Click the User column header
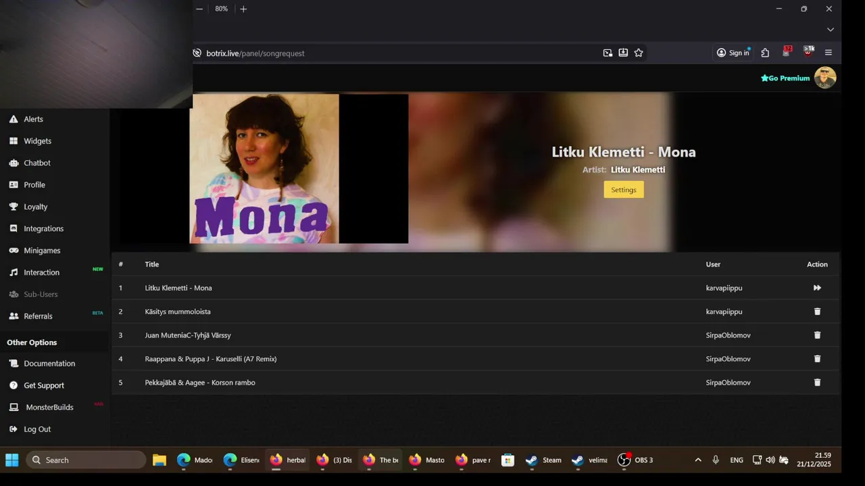This screenshot has height=486, width=865. pyautogui.click(x=714, y=264)
